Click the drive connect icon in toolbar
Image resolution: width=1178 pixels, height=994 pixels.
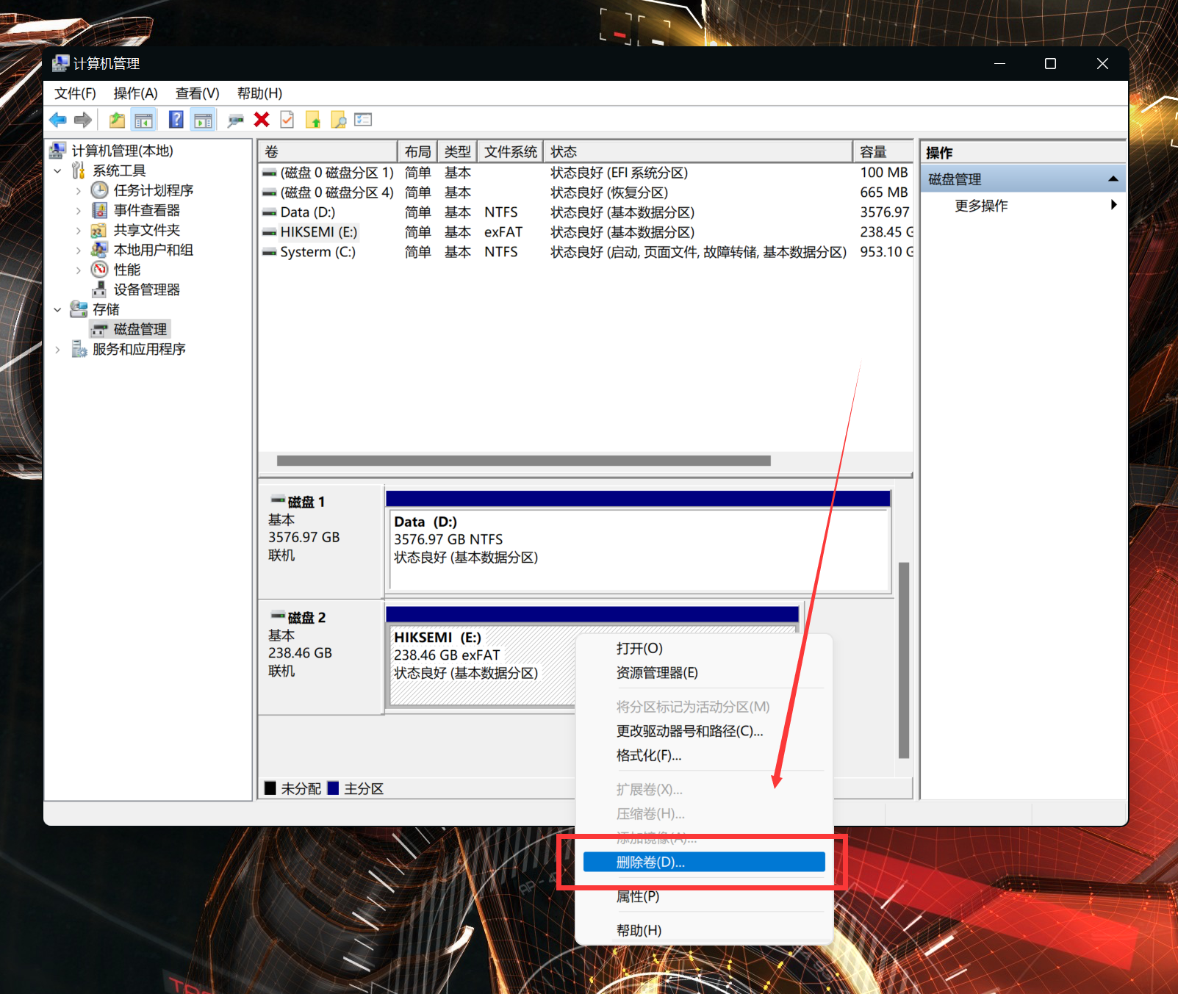click(235, 120)
